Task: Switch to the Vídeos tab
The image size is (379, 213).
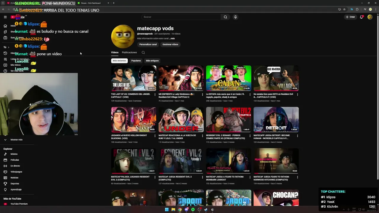Action: 115,52
